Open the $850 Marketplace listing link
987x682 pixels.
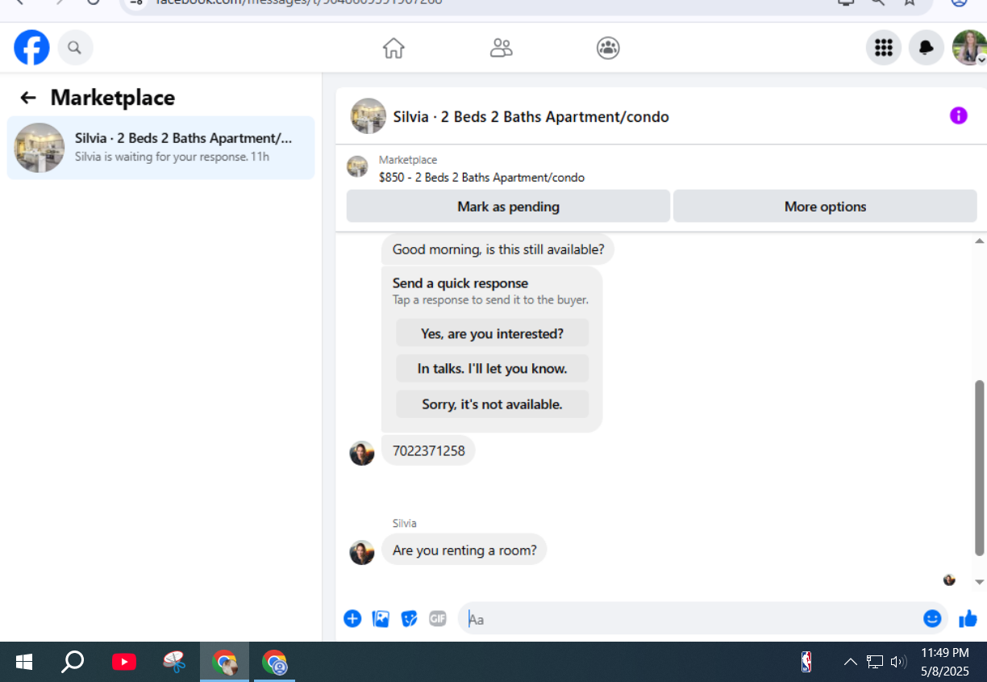click(x=481, y=178)
